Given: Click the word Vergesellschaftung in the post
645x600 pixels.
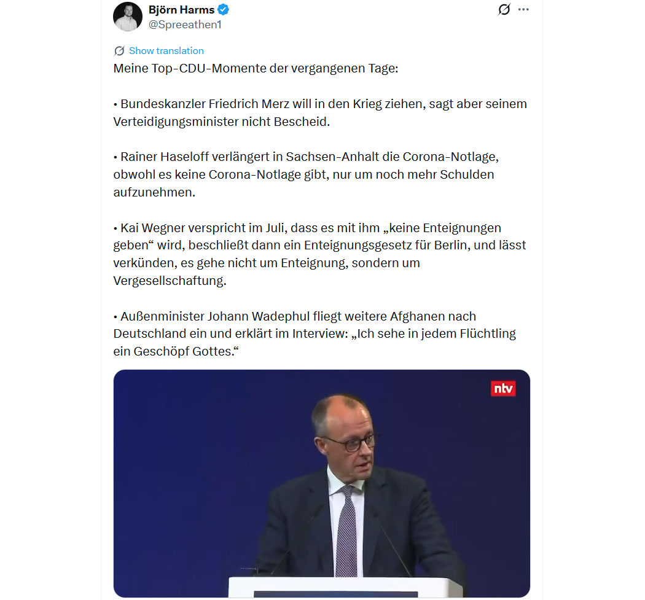Looking at the screenshot, I should pos(170,281).
